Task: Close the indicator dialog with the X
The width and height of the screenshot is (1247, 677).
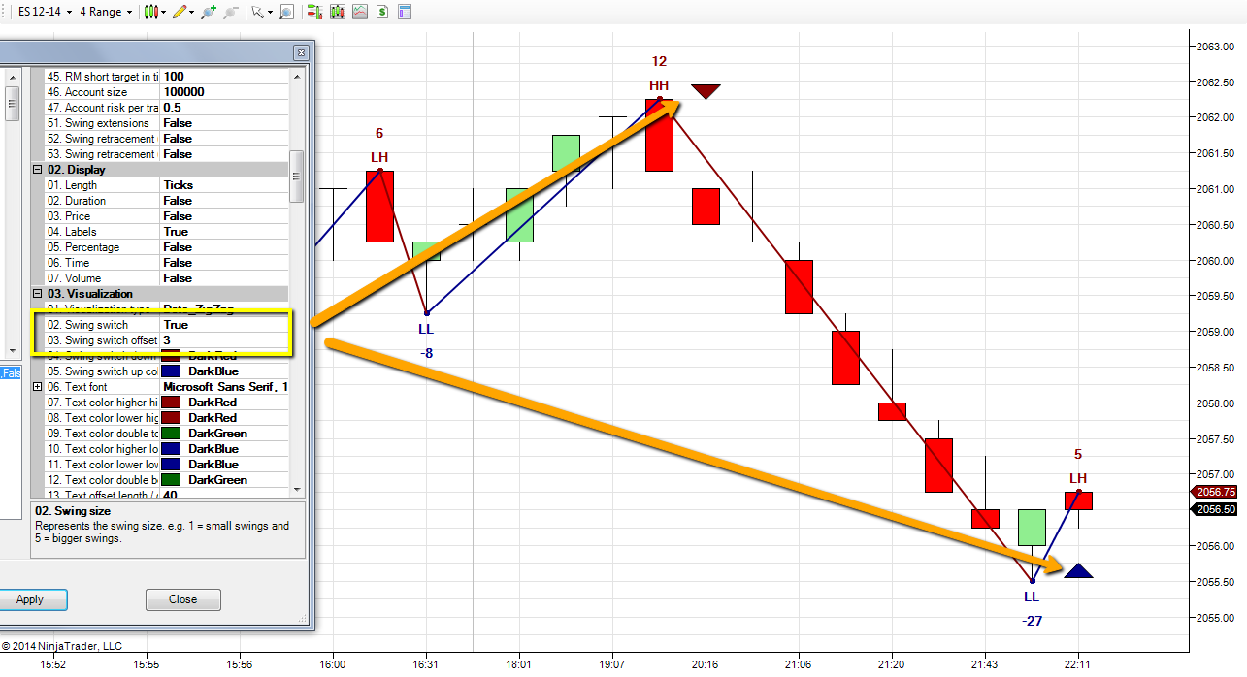Action: 299,53
